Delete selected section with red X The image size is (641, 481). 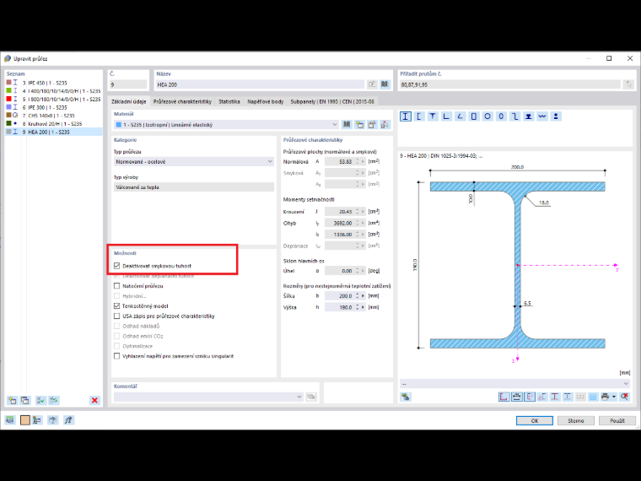pyautogui.click(x=94, y=401)
